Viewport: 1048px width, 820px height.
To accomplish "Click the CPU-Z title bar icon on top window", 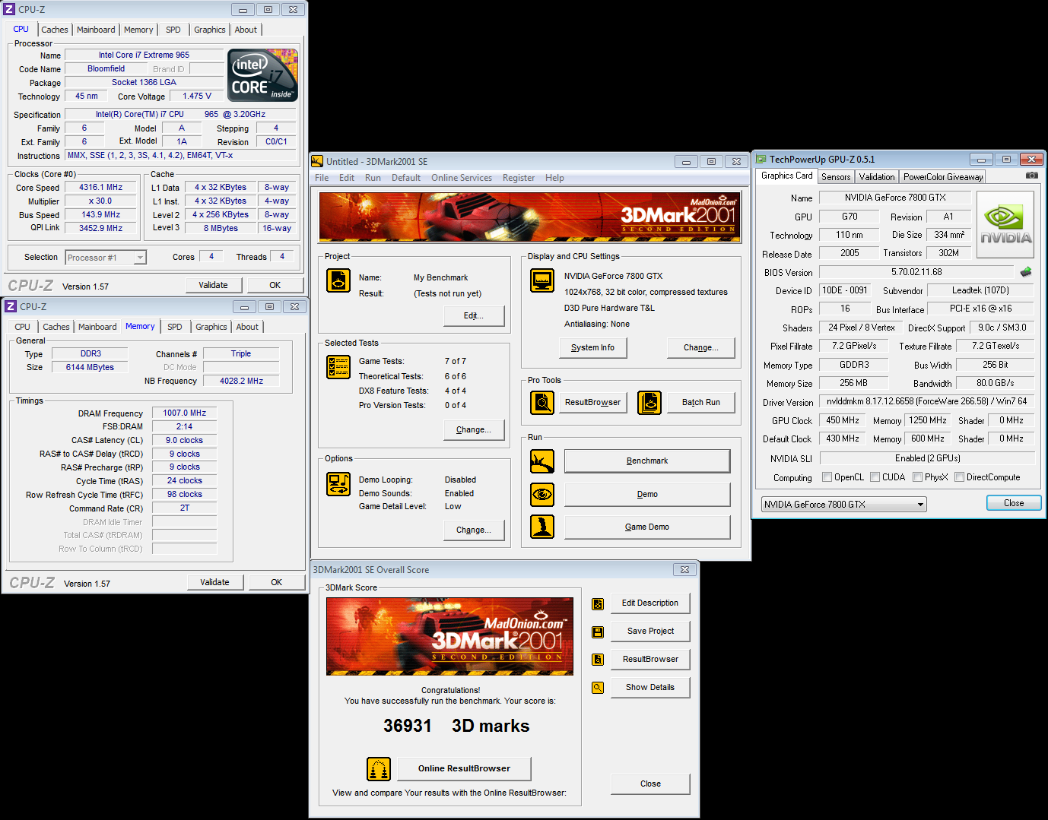I will 10,9.
